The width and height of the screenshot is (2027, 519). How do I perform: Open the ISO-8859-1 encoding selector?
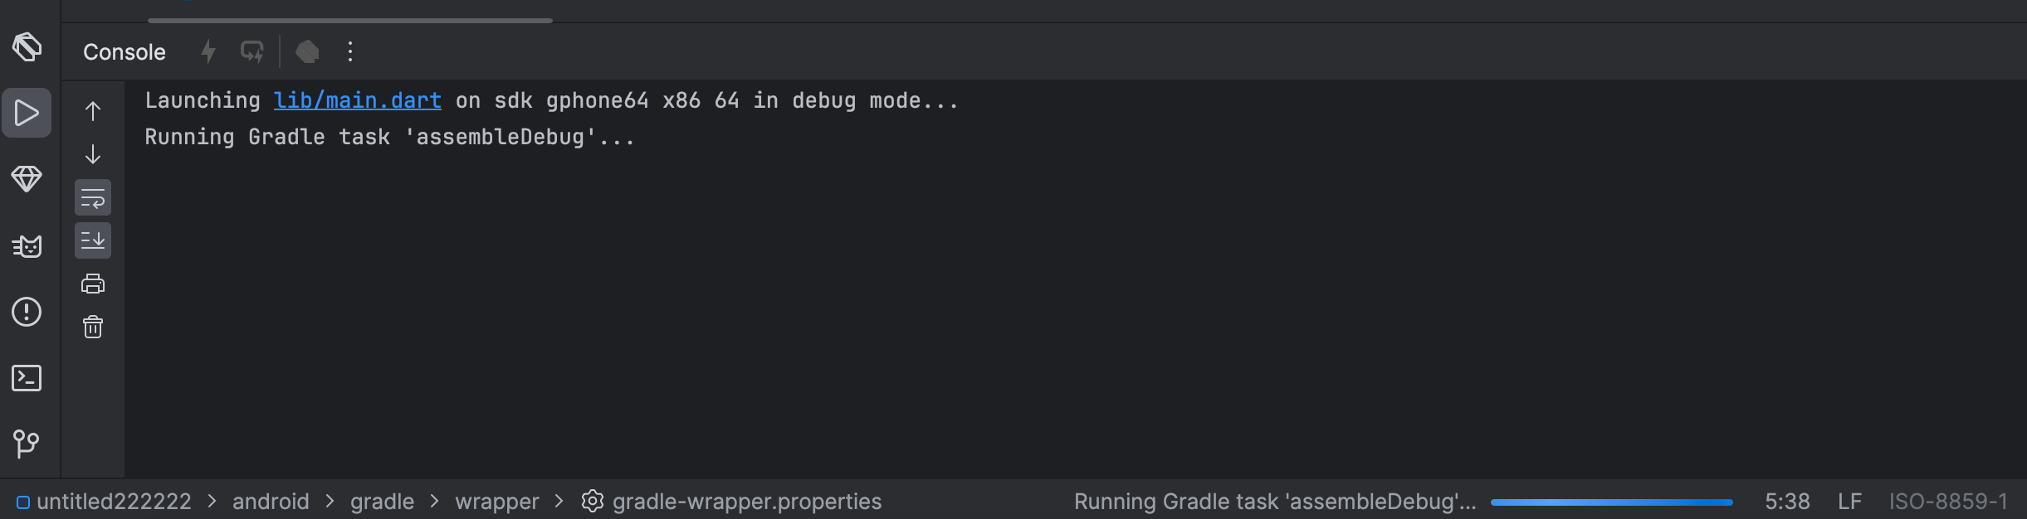click(1948, 502)
